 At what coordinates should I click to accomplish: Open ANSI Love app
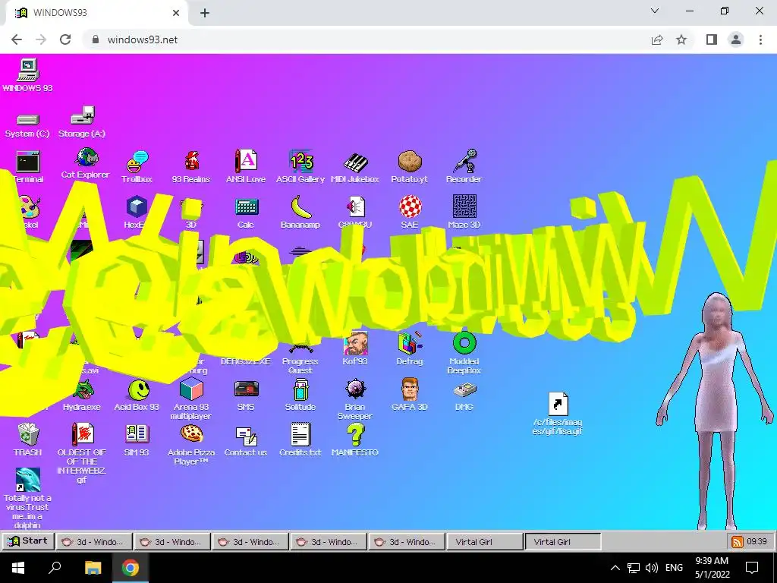pyautogui.click(x=246, y=161)
